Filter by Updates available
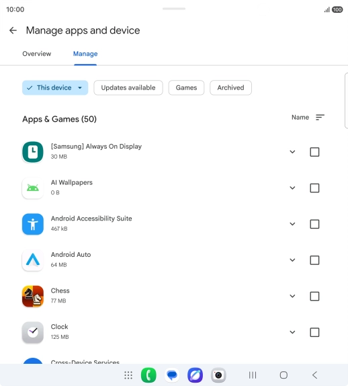348x386 pixels. point(128,87)
